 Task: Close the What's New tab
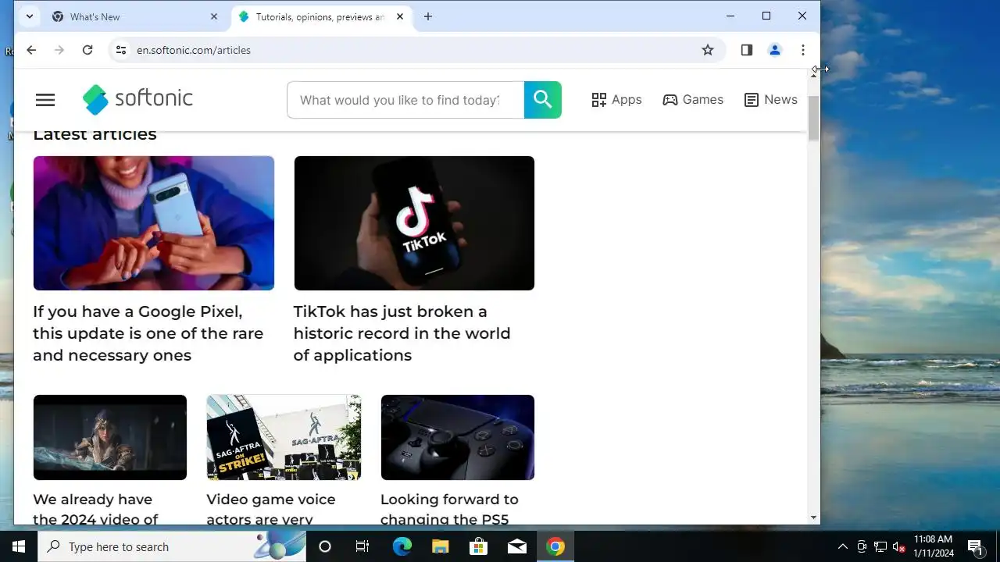click(x=214, y=16)
